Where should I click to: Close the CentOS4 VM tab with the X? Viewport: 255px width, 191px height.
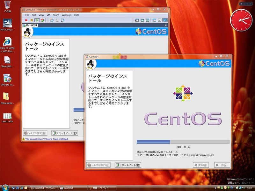[165, 25]
